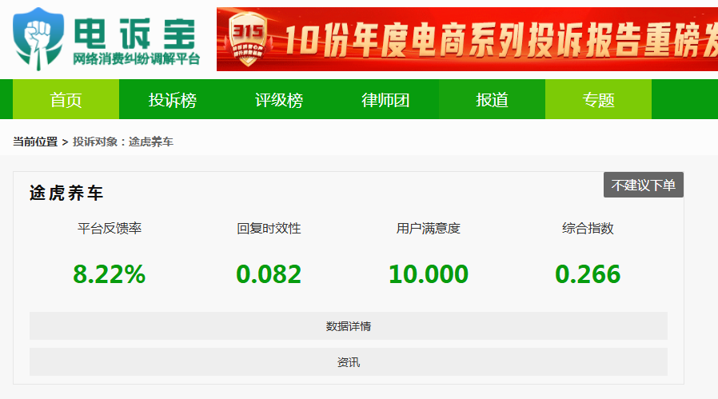This screenshot has height=399, width=718.
Task: Click the 10.000 satisfaction value
Action: click(x=428, y=274)
